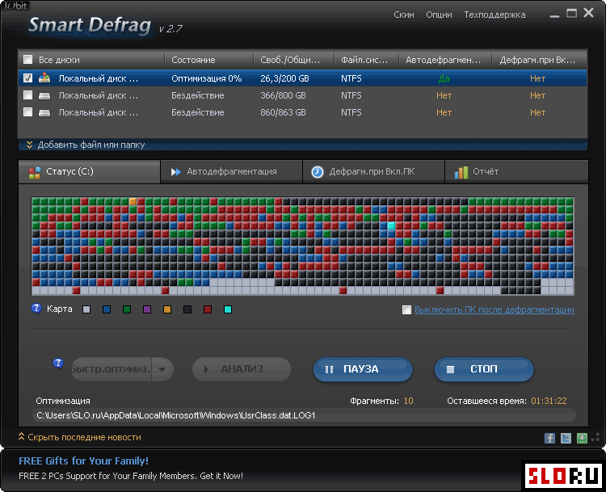
Task: Open FREE Gifts for Your Family link
Action: point(83,460)
